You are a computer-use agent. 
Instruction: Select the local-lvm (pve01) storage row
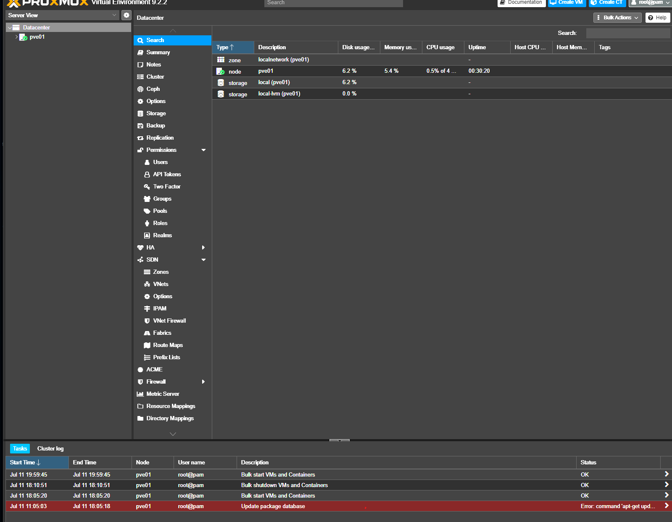click(442, 94)
